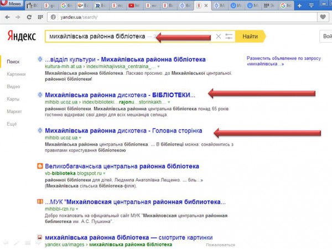Click the index/mikhajlivska_centralna_ path link
The image size is (332, 249).
(x=121, y=66)
